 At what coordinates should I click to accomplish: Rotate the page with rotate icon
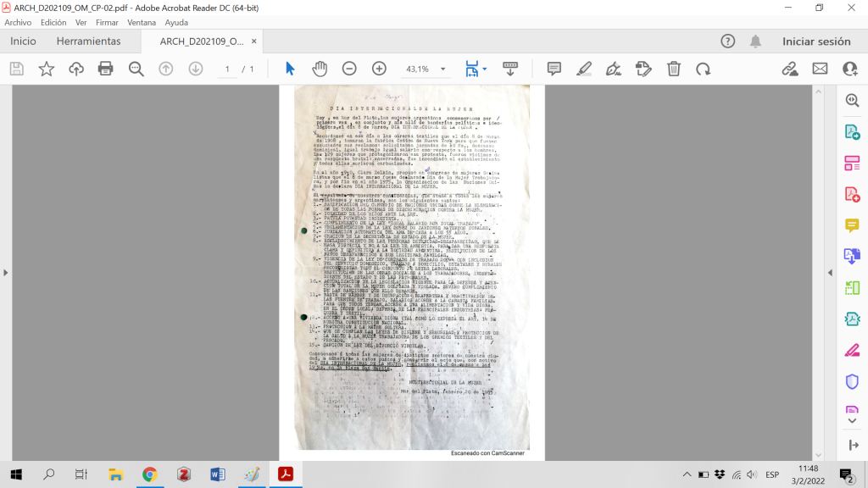click(x=703, y=69)
